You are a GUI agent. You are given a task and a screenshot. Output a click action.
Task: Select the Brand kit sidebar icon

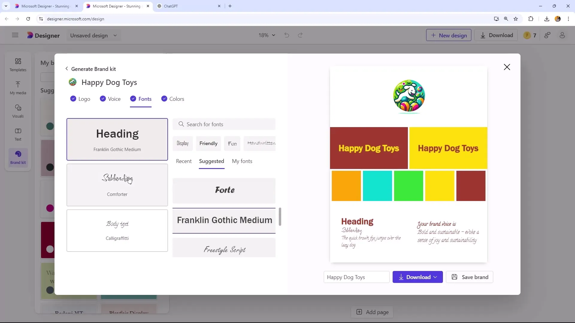[18, 157]
